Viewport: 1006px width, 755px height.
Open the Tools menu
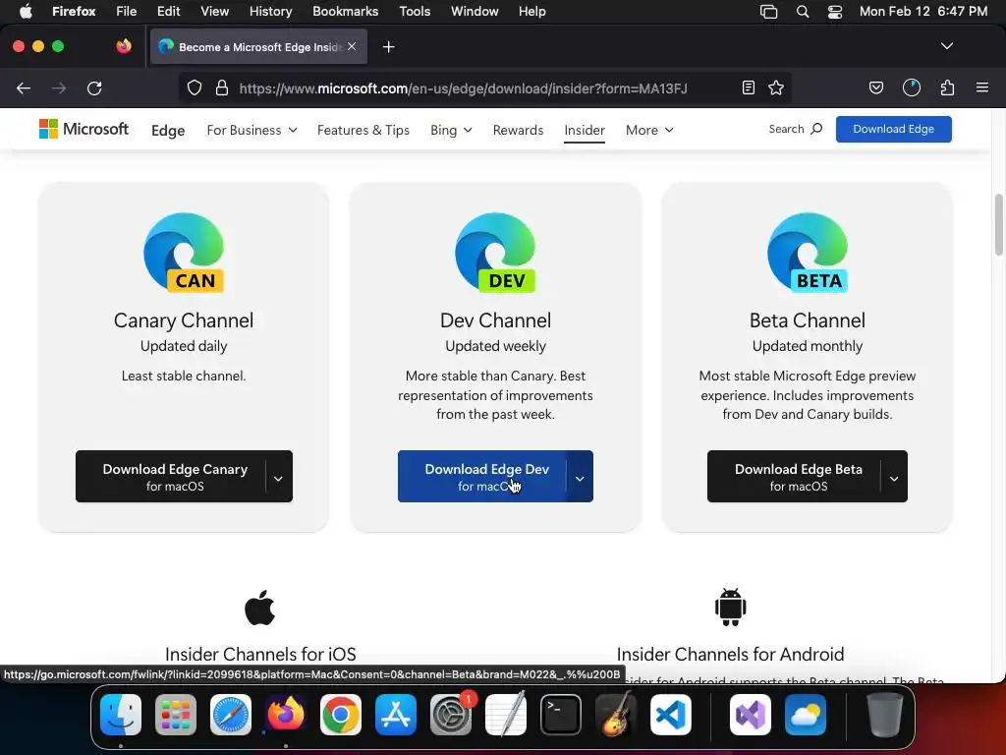click(x=415, y=11)
